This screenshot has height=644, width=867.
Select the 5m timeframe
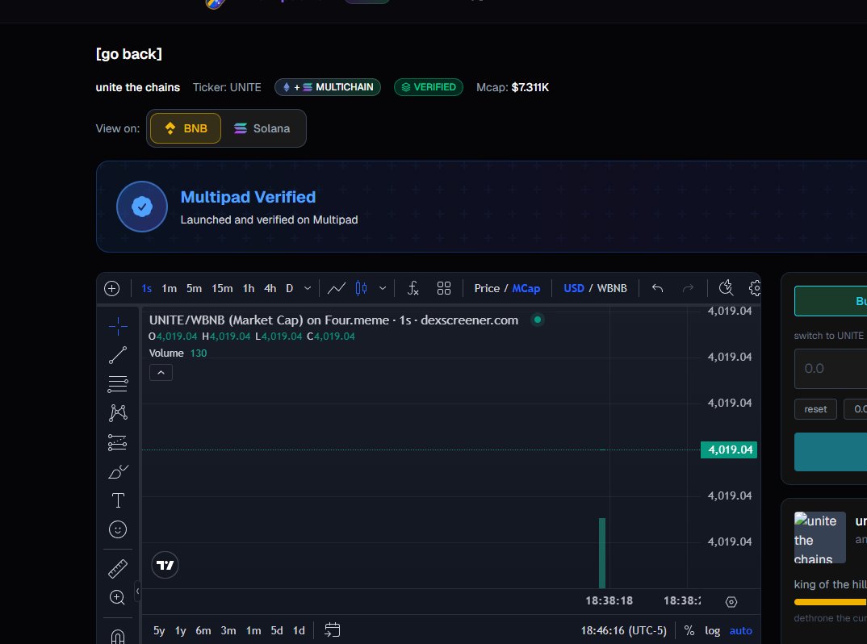point(194,289)
